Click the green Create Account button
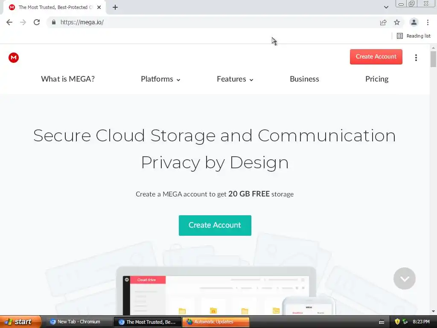 (215, 225)
